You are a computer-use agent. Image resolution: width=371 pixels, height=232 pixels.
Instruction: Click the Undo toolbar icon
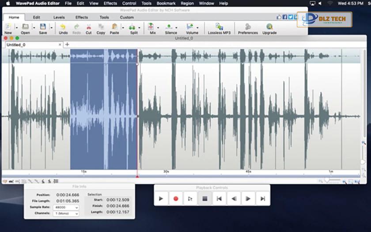[63, 27]
